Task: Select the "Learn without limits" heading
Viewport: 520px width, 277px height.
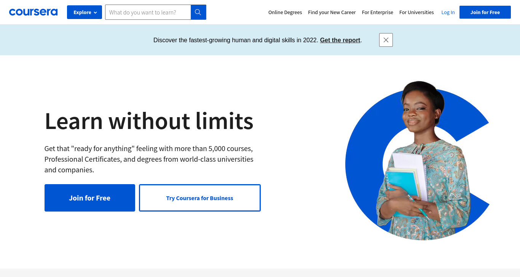Action: pos(149,121)
